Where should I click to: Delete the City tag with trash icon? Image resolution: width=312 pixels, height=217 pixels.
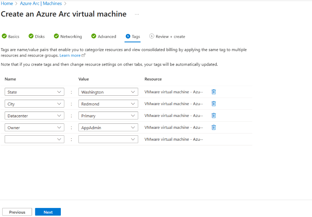click(213, 104)
